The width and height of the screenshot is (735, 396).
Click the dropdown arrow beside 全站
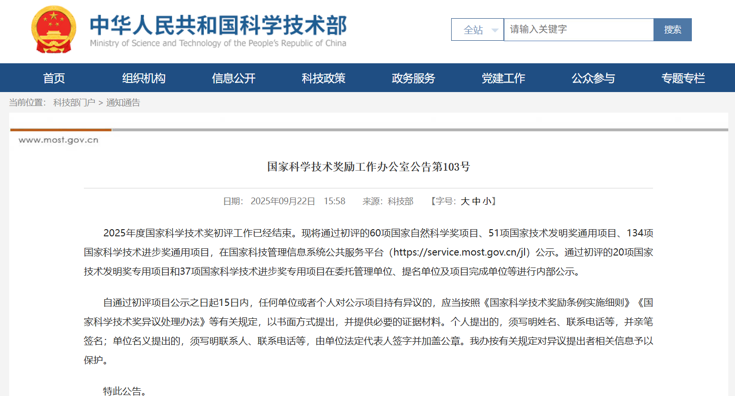(495, 30)
